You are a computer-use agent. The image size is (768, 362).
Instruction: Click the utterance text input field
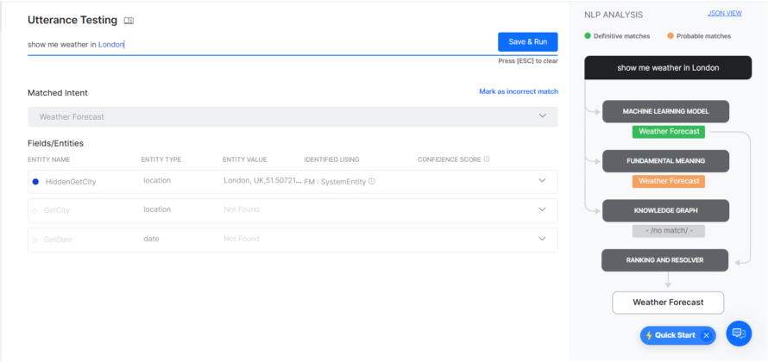click(259, 44)
